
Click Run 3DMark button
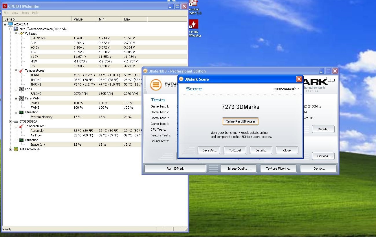pyautogui.click(x=175, y=169)
